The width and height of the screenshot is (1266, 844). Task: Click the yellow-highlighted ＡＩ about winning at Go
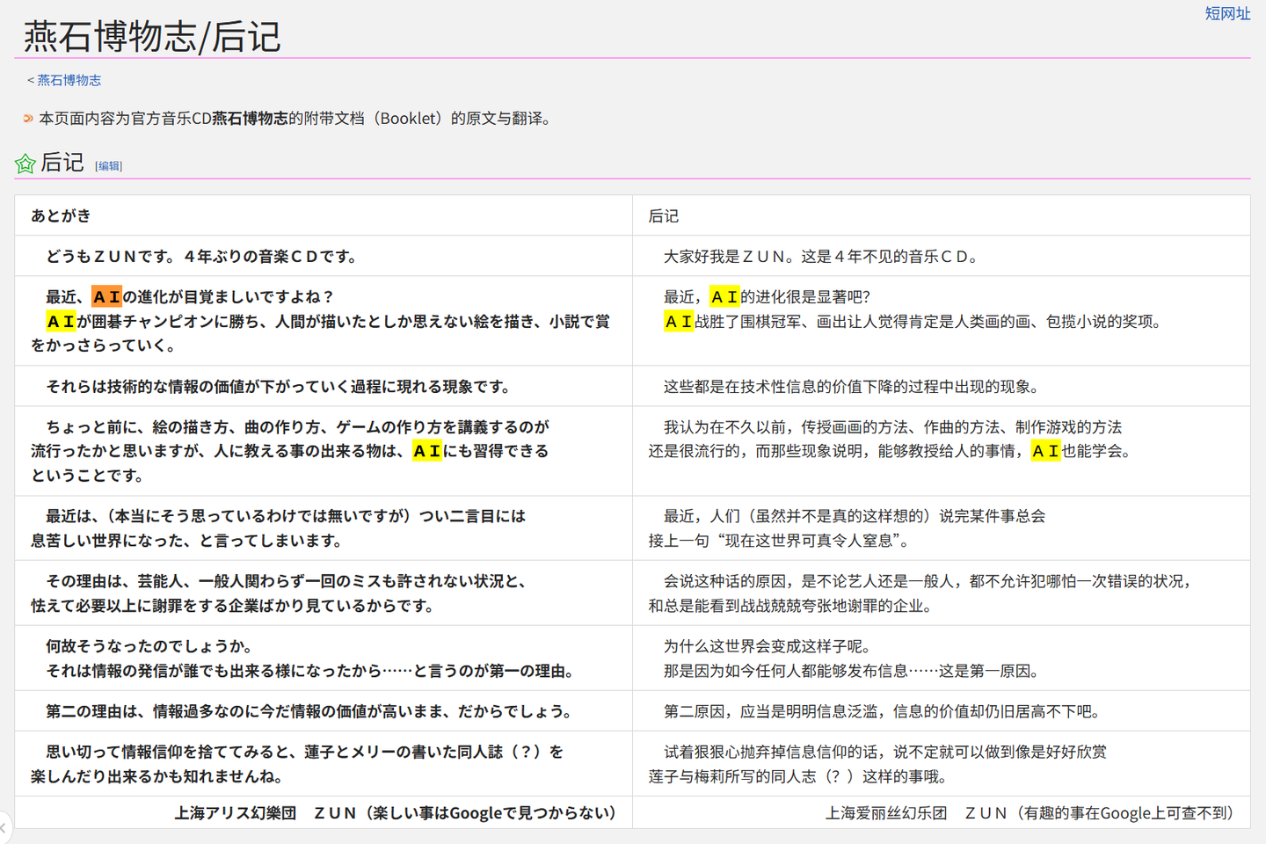[60, 321]
